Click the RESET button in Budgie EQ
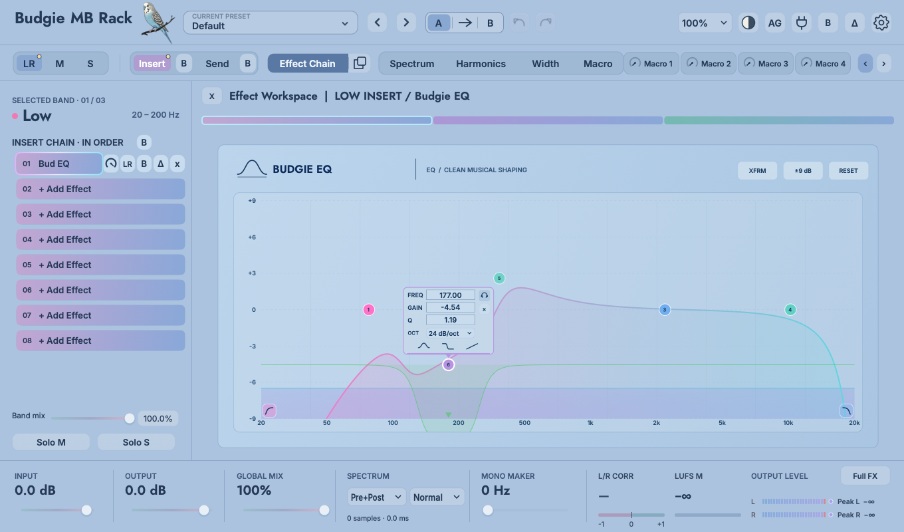Viewport: 904px width, 532px height. [x=848, y=170]
